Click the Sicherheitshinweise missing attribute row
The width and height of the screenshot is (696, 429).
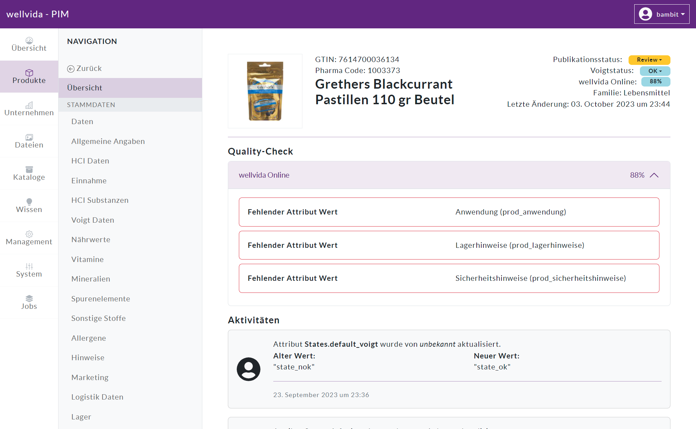click(449, 278)
